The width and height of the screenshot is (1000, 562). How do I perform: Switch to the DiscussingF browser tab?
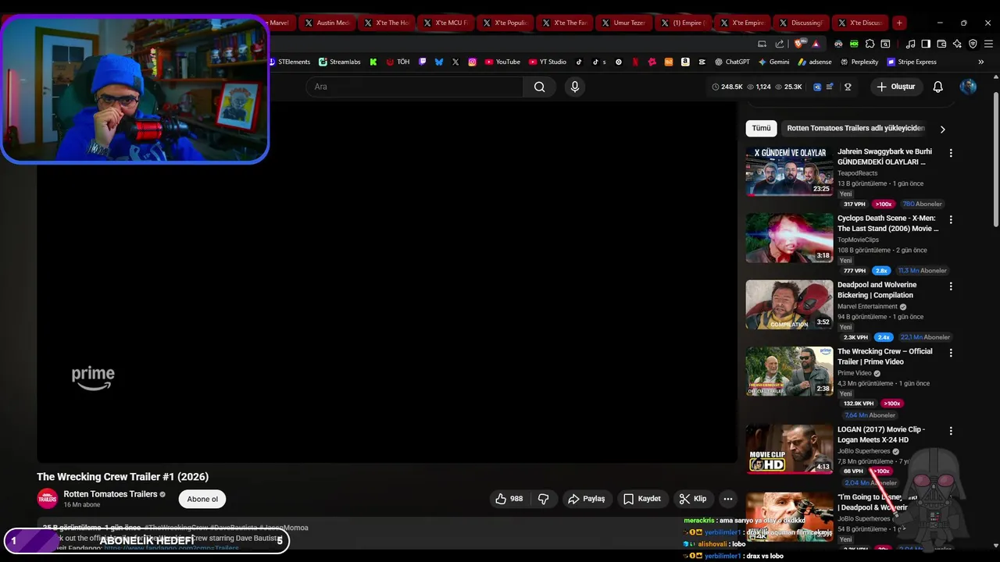pos(802,23)
